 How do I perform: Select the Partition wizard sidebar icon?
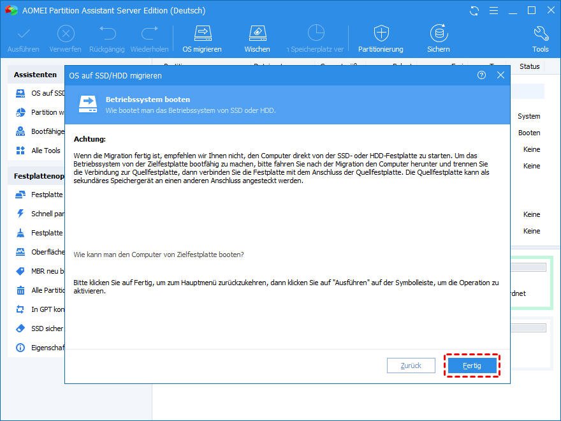pyautogui.click(x=20, y=112)
